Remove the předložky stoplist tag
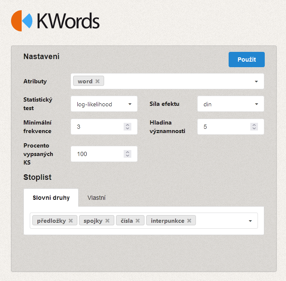 (x=71, y=221)
